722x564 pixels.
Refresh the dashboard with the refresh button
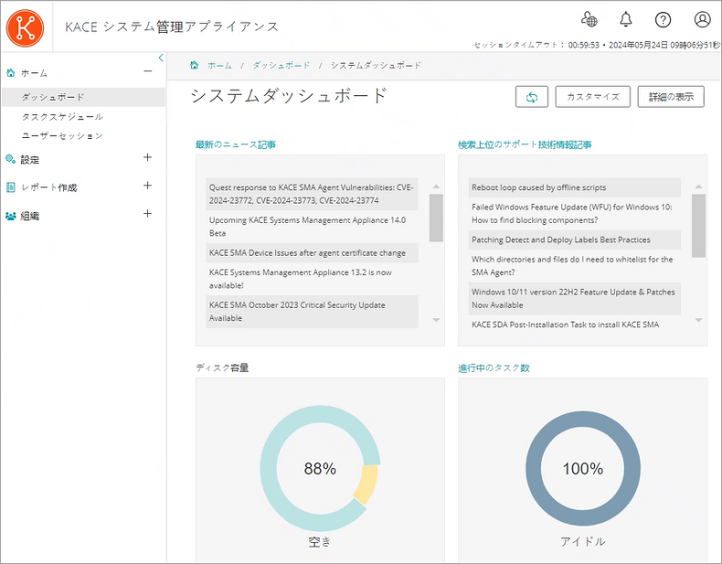(x=531, y=97)
